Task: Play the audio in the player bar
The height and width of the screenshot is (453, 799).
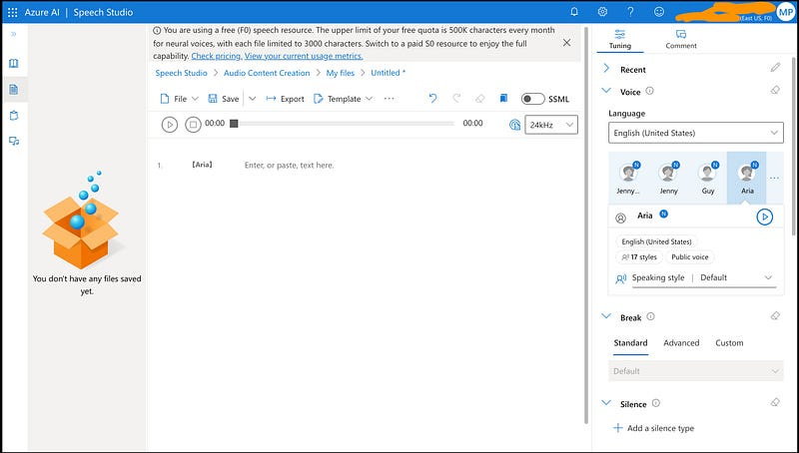Action: (169, 124)
